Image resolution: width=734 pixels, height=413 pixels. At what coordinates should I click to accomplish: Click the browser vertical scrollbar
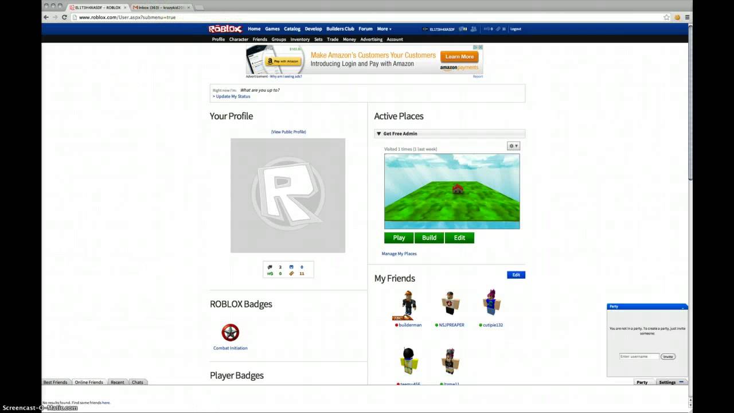[x=690, y=103]
